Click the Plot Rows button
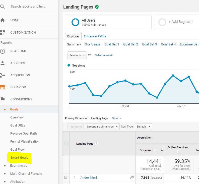The width and height of the screenshot is (199, 184). [x=76, y=127]
